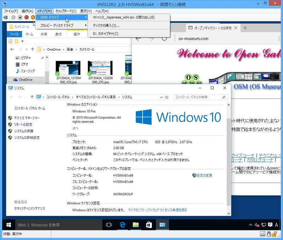Click the search magnifier in Control Panel search

(224, 97)
